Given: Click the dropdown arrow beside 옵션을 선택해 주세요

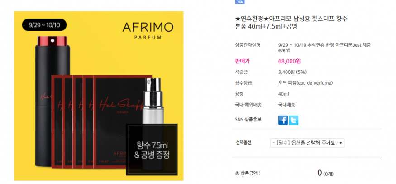Looking at the screenshot, I should click(x=341, y=143).
